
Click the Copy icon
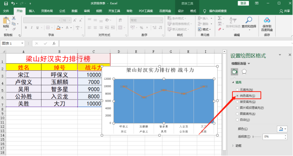click(x=14, y=24)
